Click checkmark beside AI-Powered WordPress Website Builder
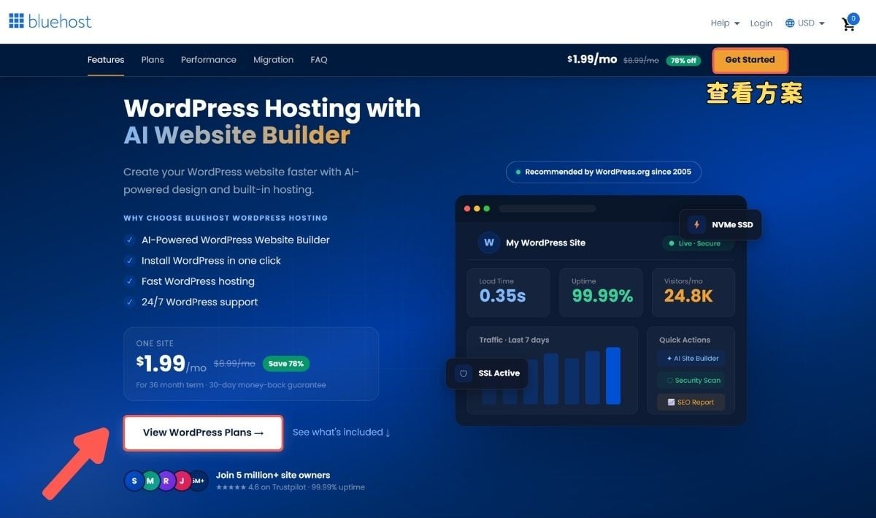The width and height of the screenshot is (876, 518). pyautogui.click(x=129, y=240)
